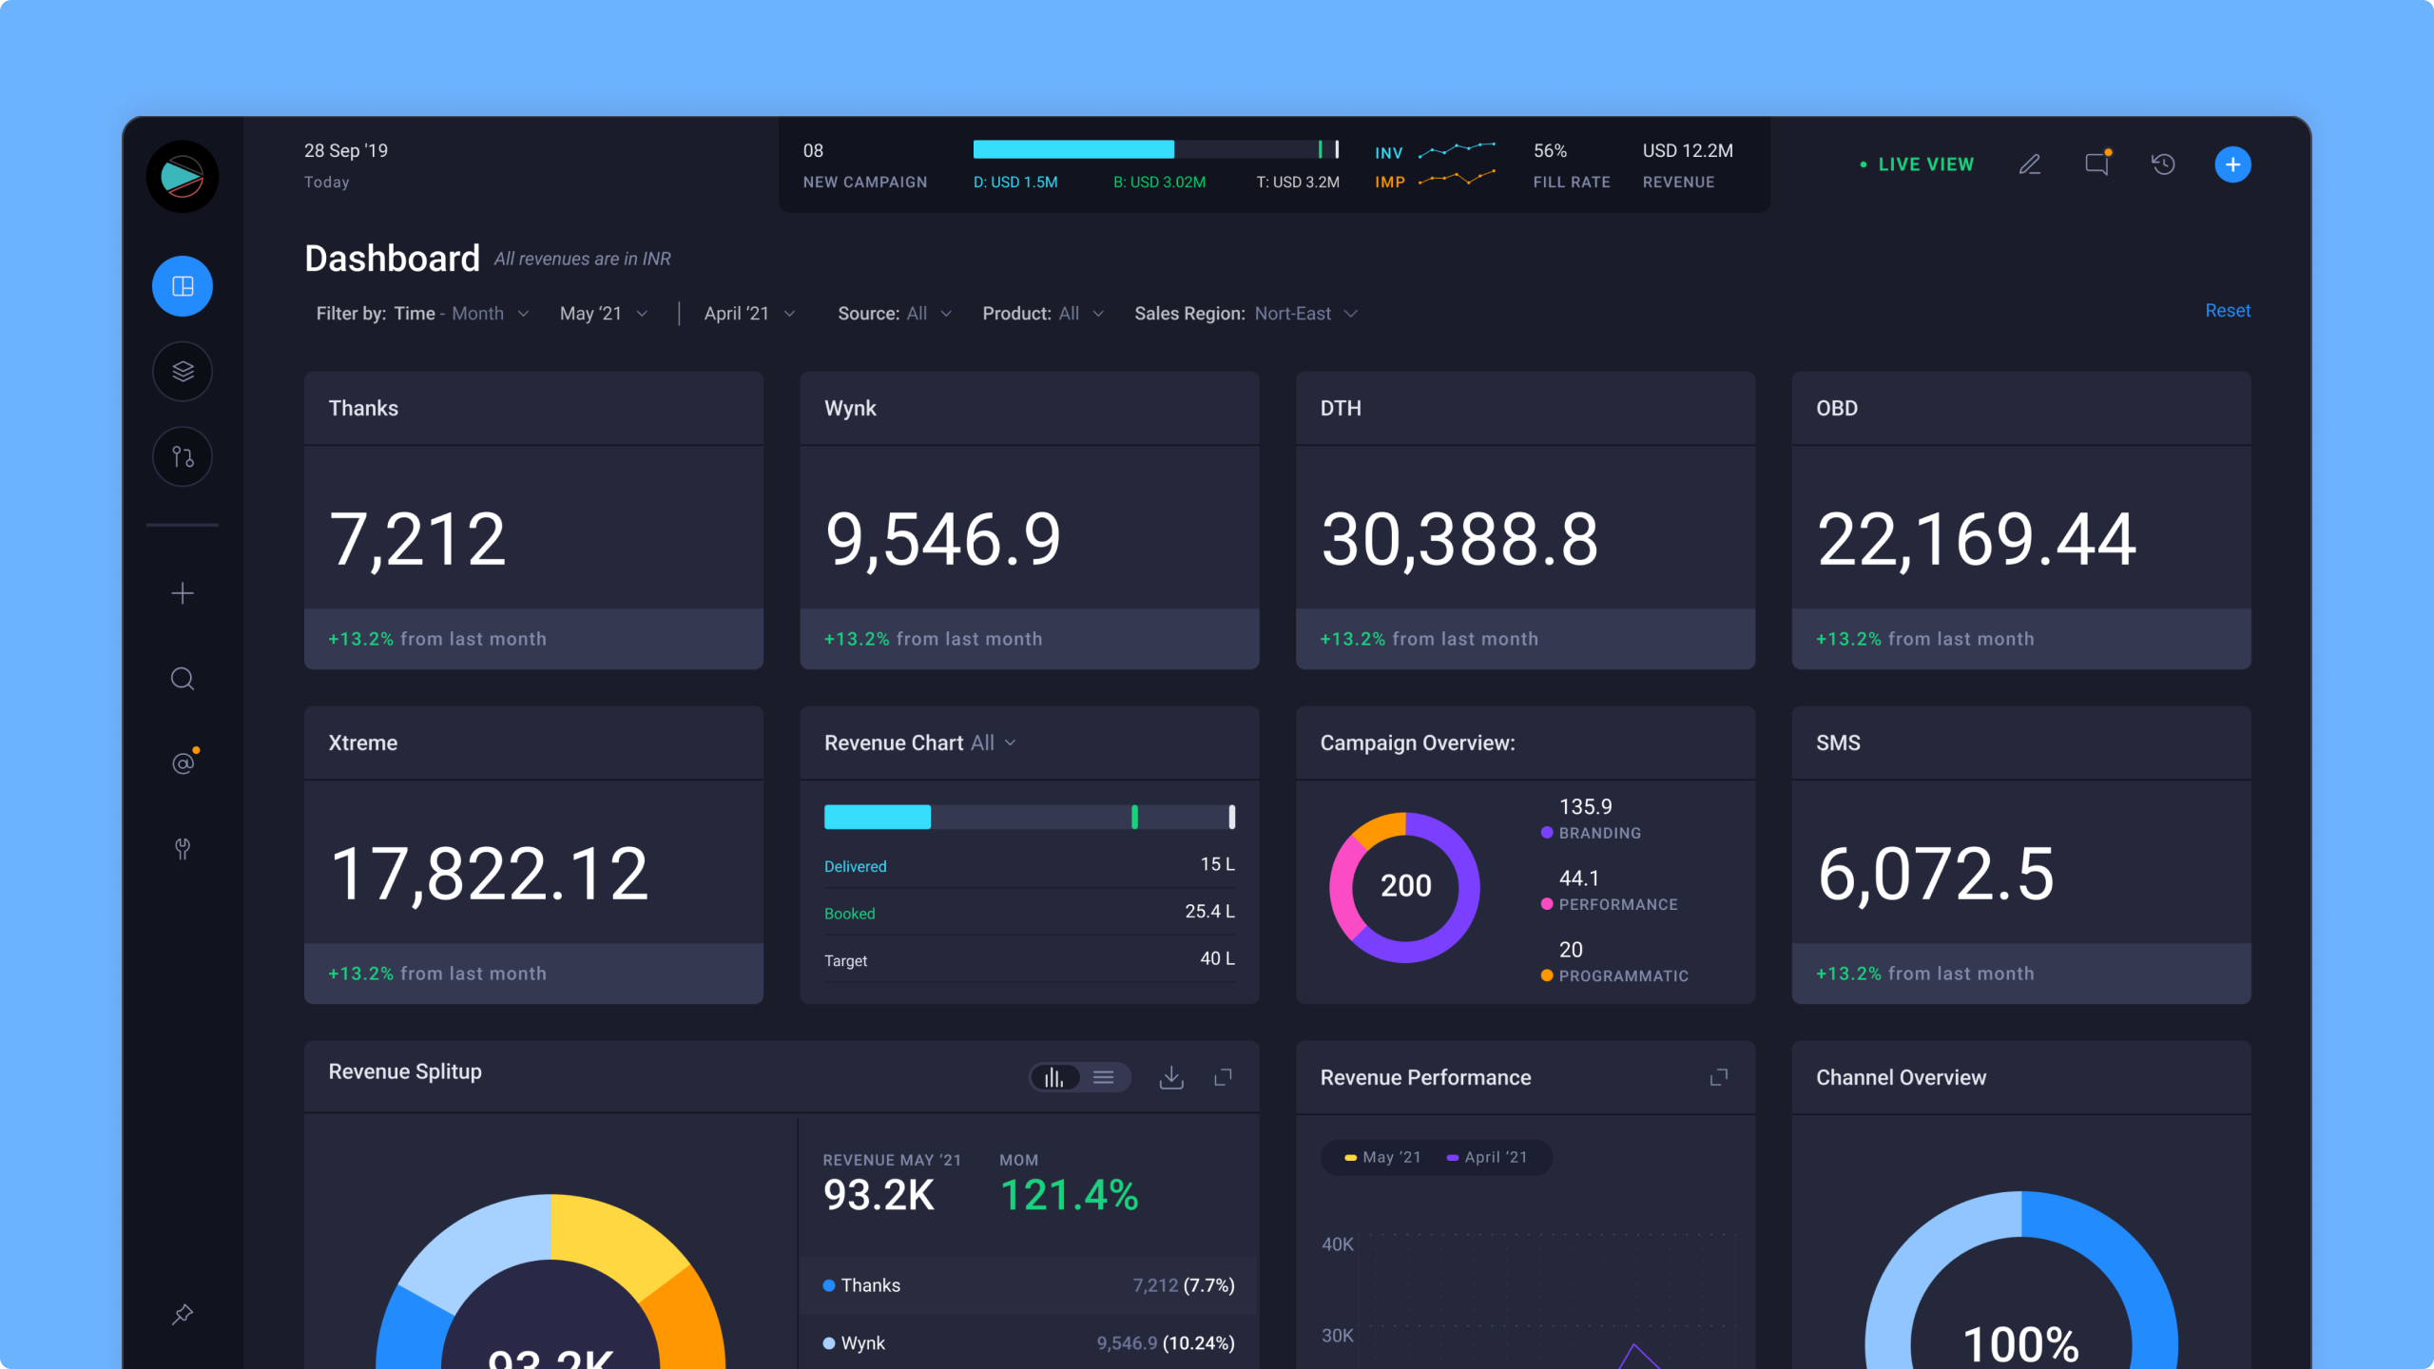Click the Channel Overview 100% donut chart

point(2021,1281)
